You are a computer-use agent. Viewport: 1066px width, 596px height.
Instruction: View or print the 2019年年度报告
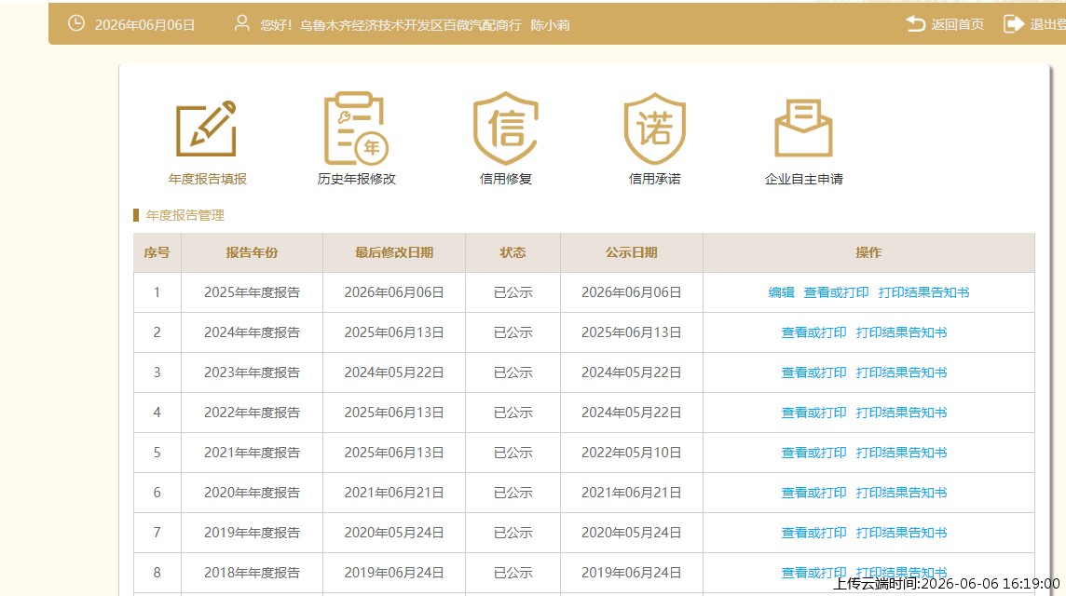(x=813, y=533)
